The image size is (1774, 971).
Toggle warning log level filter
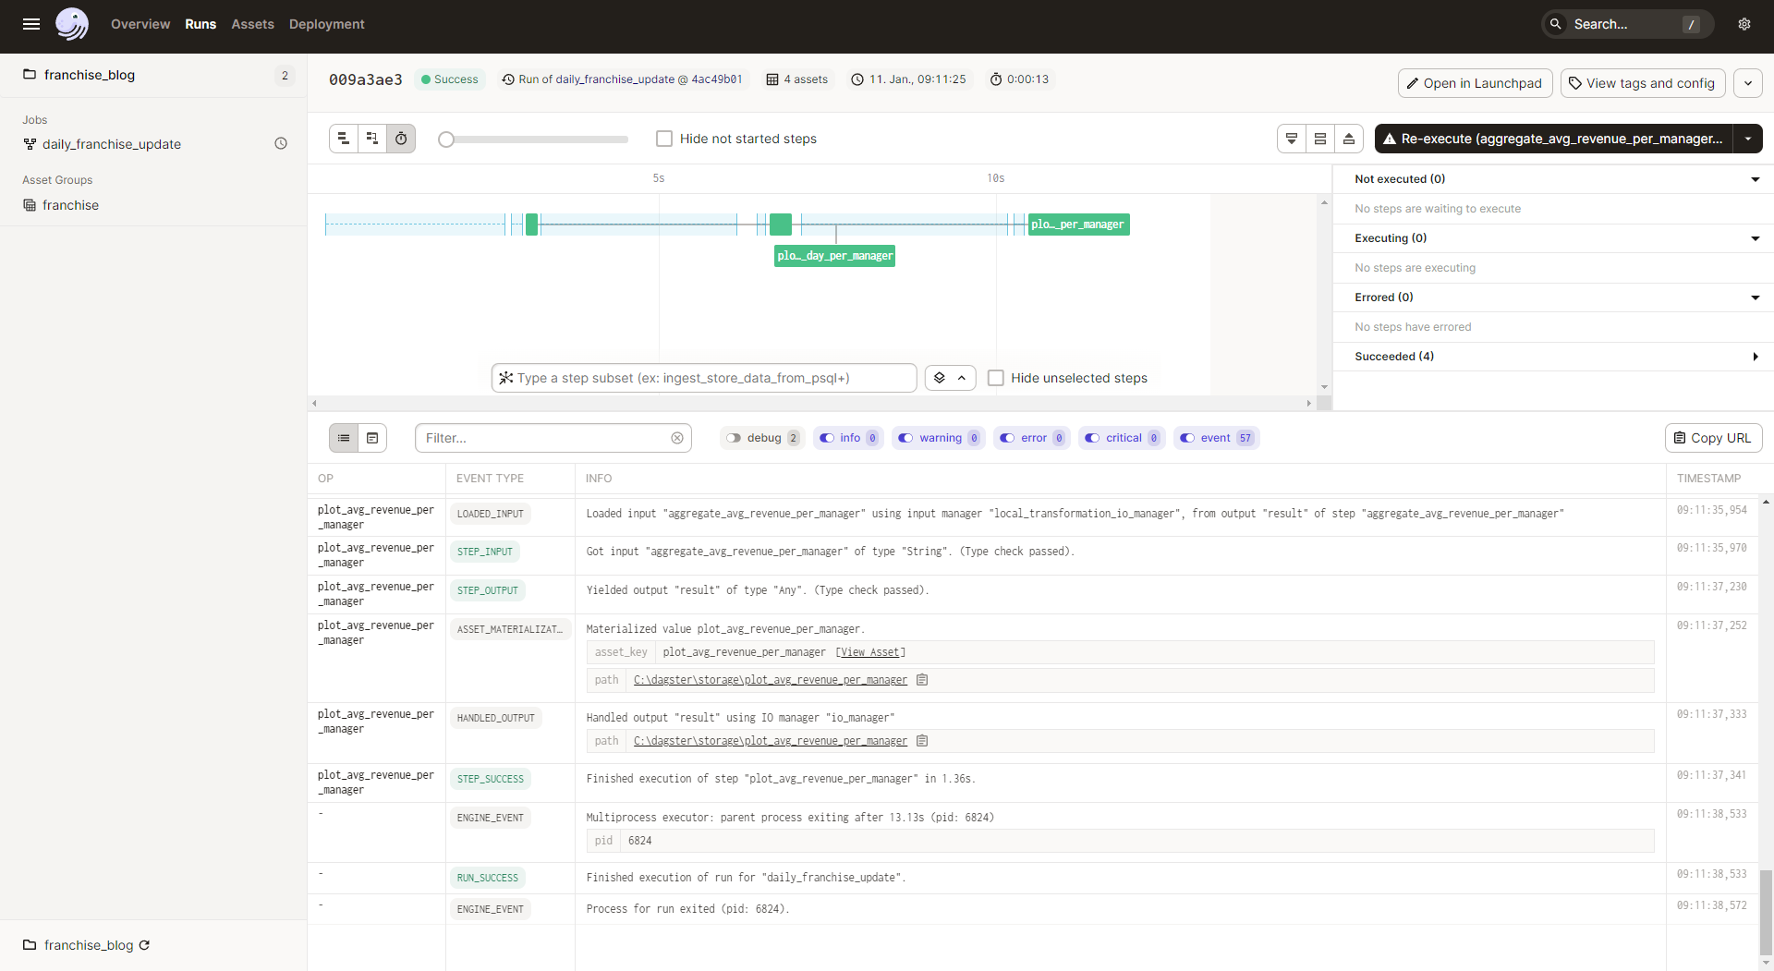pos(939,438)
